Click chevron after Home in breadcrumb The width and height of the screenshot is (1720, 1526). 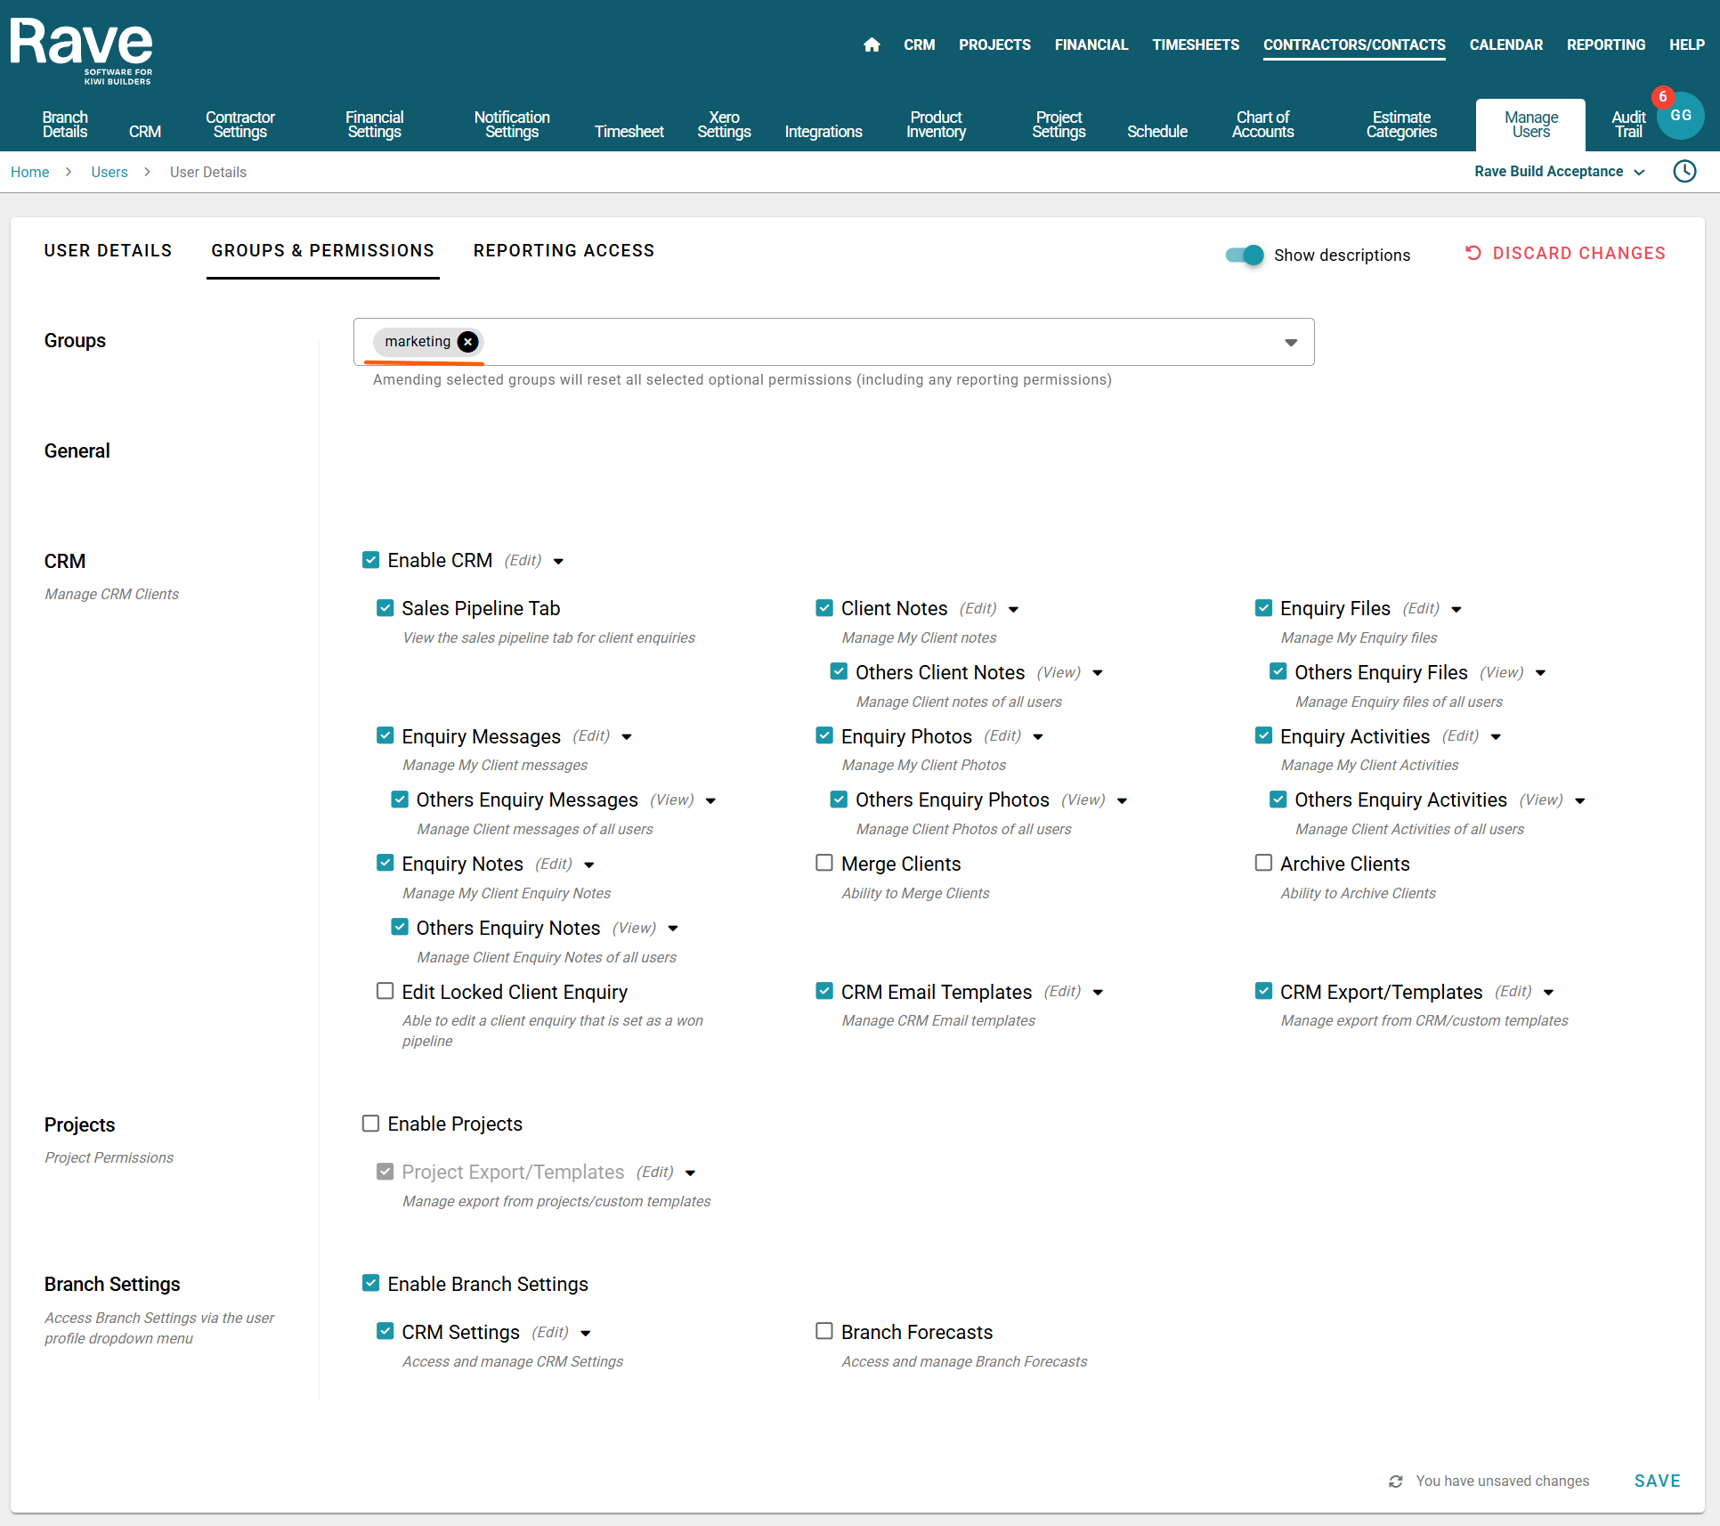click(x=69, y=172)
